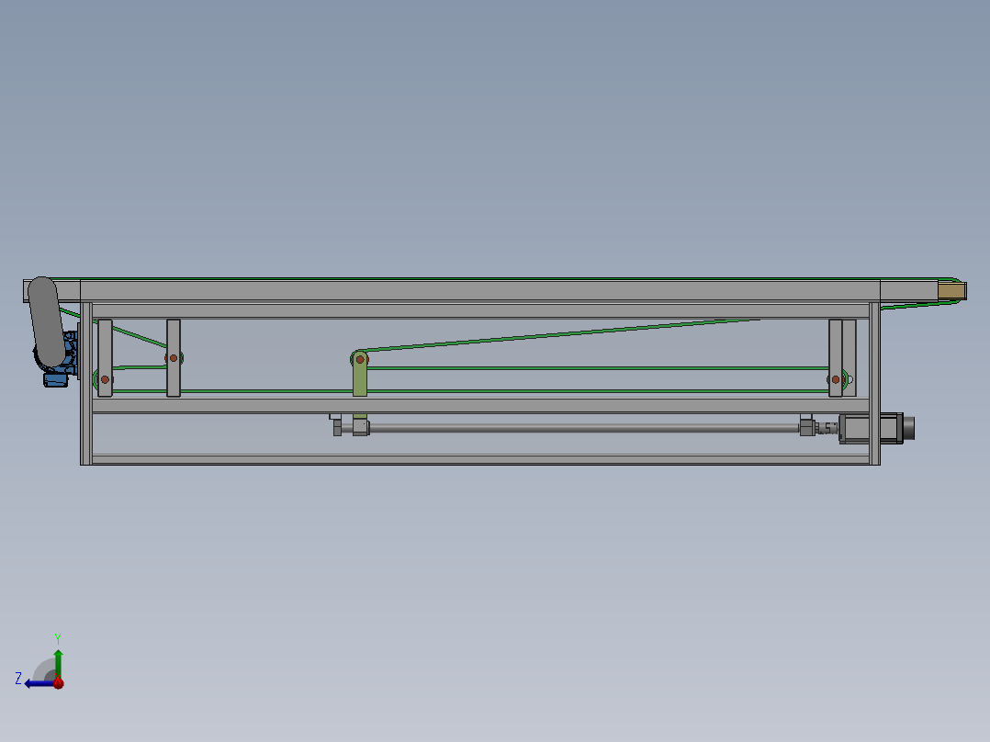The width and height of the screenshot is (990, 742).
Task: Select the right vertical frame leg
Action: pos(874,383)
